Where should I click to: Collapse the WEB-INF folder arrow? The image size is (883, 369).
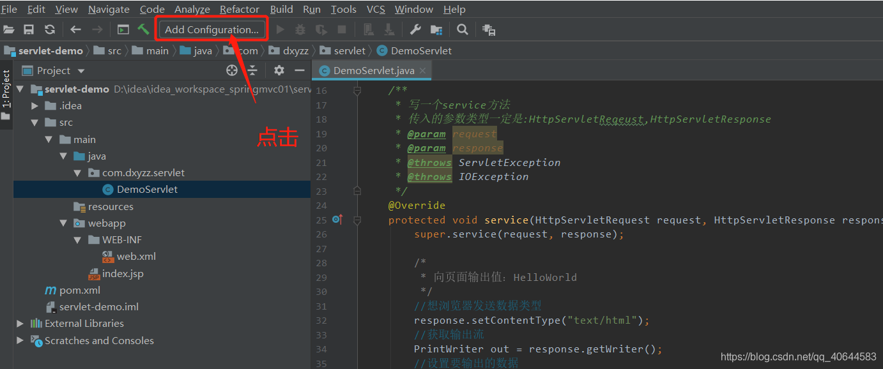[77, 239]
